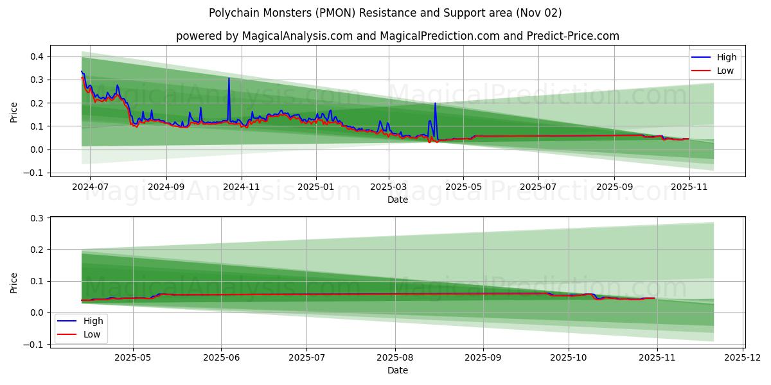Click the '2024-09' x-axis label
This screenshot has height=385, width=771.
(x=166, y=187)
